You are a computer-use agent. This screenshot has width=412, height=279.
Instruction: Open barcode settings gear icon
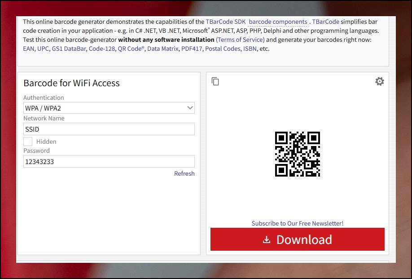379,81
